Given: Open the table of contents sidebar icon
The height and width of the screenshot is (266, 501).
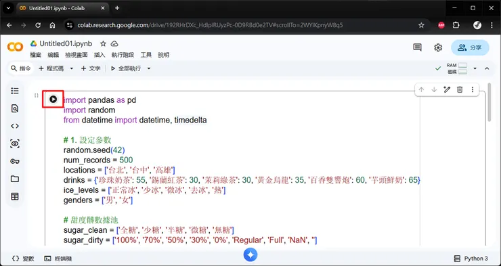Looking at the screenshot, I should point(15,91).
